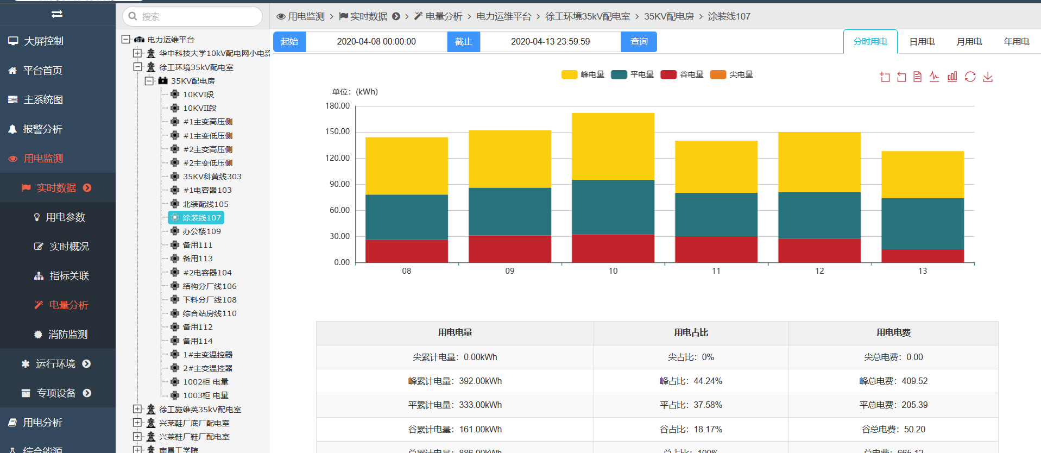
Task: Click the hierarchy icon beside 指标关联
Action: (x=39, y=276)
